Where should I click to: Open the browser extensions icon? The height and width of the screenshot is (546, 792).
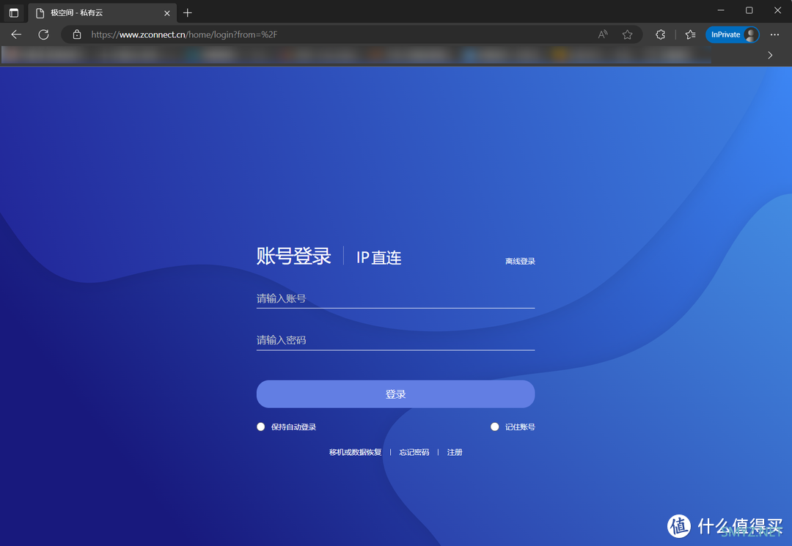tap(660, 34)
